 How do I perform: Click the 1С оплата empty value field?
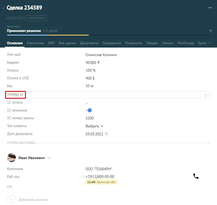coord(87,103)
